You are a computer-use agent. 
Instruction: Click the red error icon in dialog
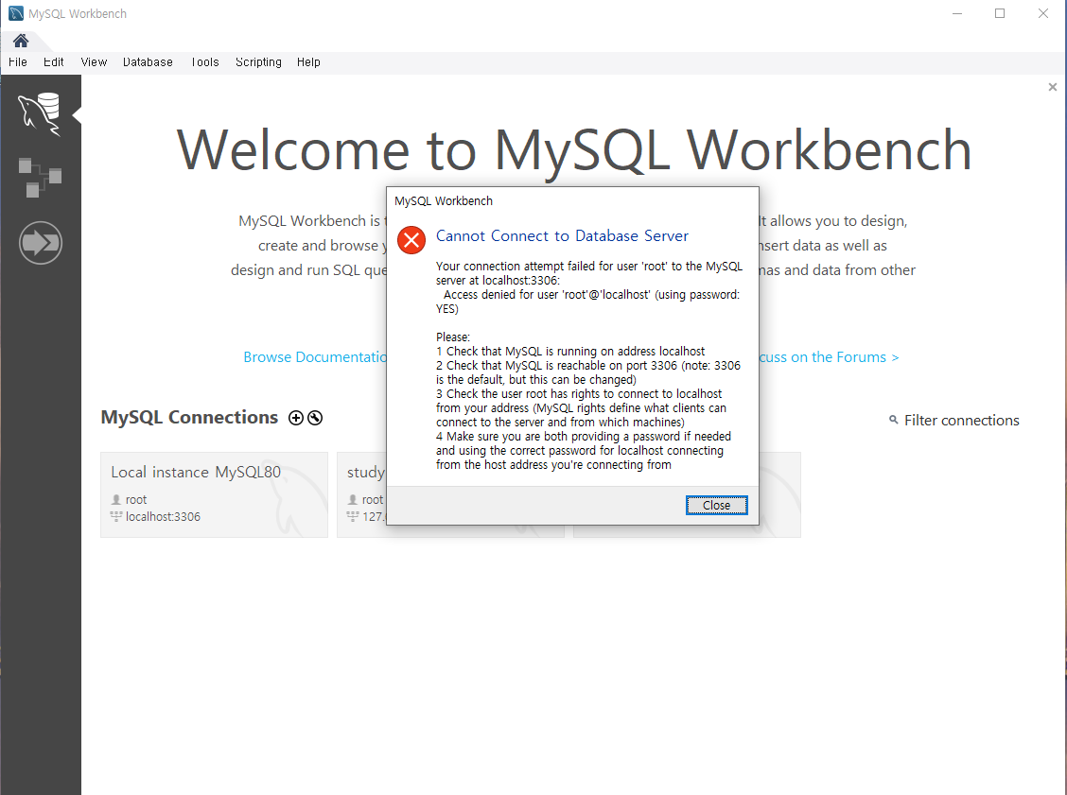tap(411, 239)
